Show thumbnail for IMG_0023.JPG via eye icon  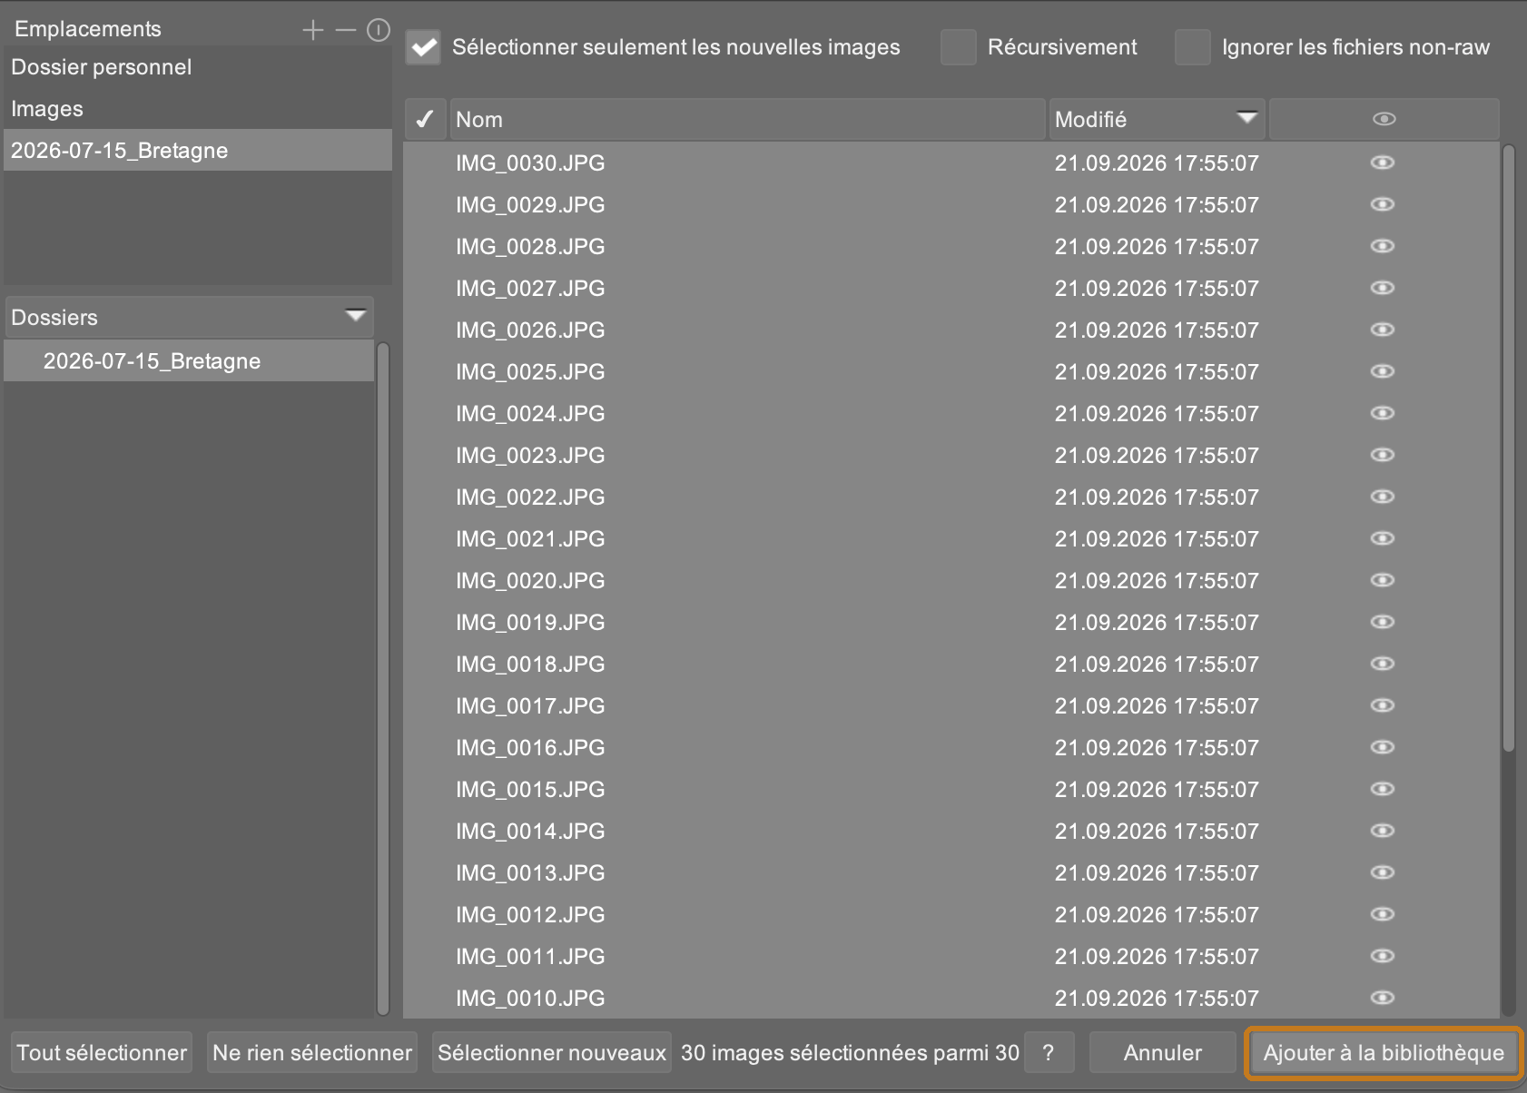(1383, 455)
